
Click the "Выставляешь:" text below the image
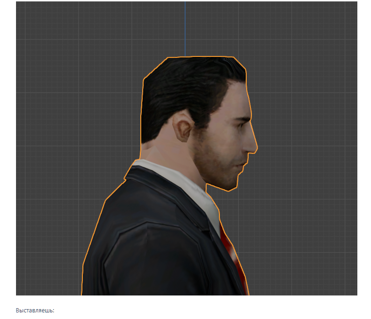click(35, 311)
